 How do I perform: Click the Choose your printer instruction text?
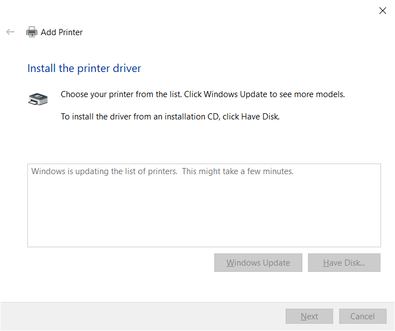pyautogui.click(x=203, y=94)
